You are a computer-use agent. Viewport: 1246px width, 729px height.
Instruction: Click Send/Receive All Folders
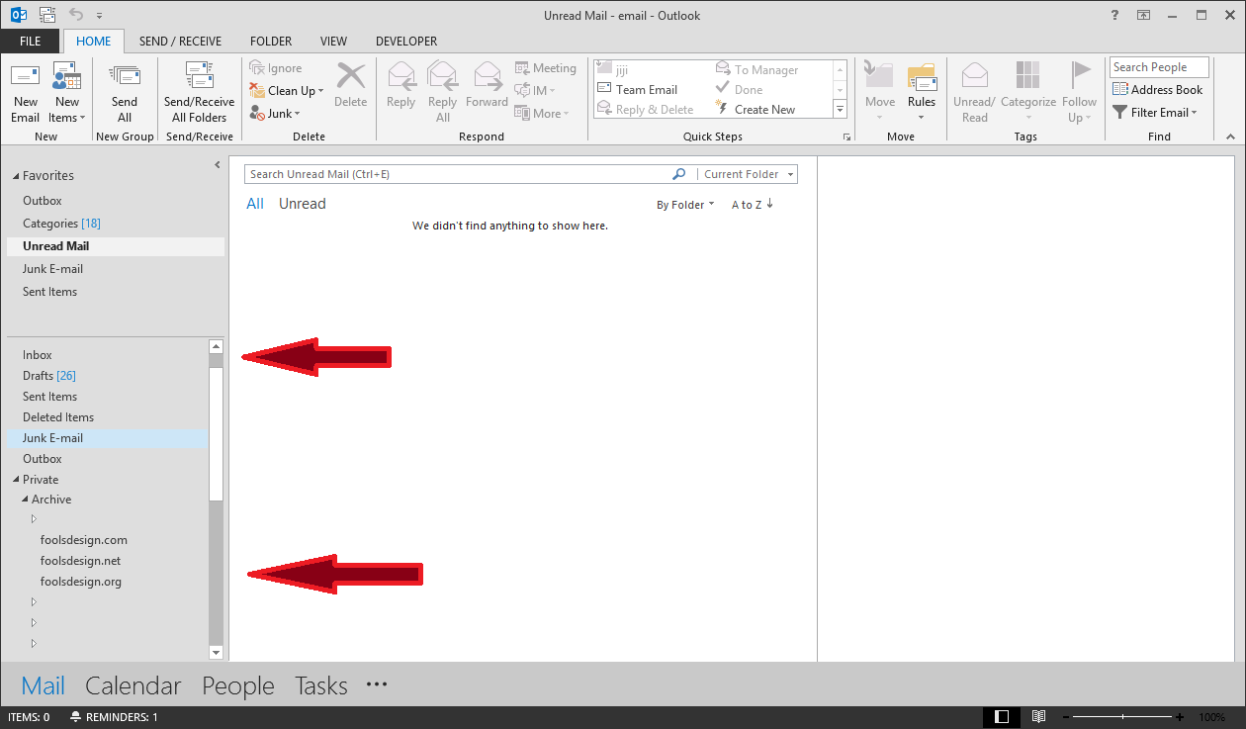point(199,90)
